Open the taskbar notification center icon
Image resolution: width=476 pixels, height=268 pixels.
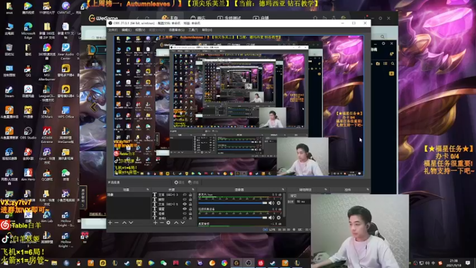[x=468, y=263]
